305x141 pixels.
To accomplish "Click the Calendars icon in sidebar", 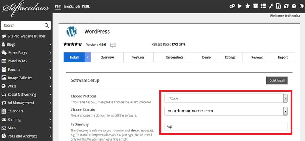I will [x=3, y=111].
